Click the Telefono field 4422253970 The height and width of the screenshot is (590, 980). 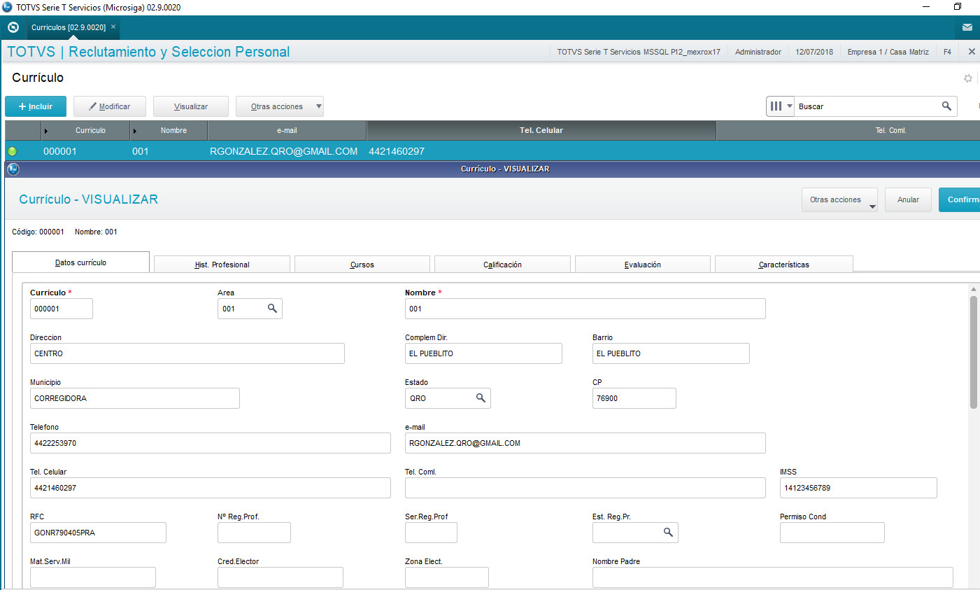[x=211, y=443]
